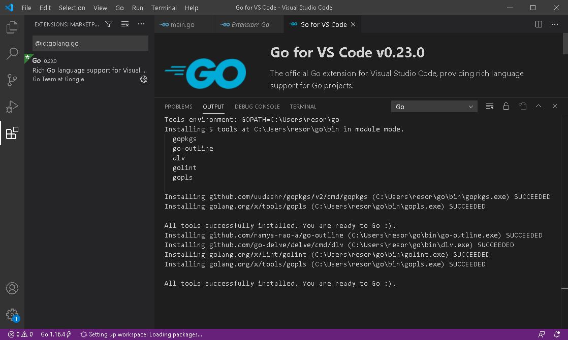This screenshot has height=340, width=568.
Task: Click Go Team at Google publisher text
Action: click(x=58, y=79)
